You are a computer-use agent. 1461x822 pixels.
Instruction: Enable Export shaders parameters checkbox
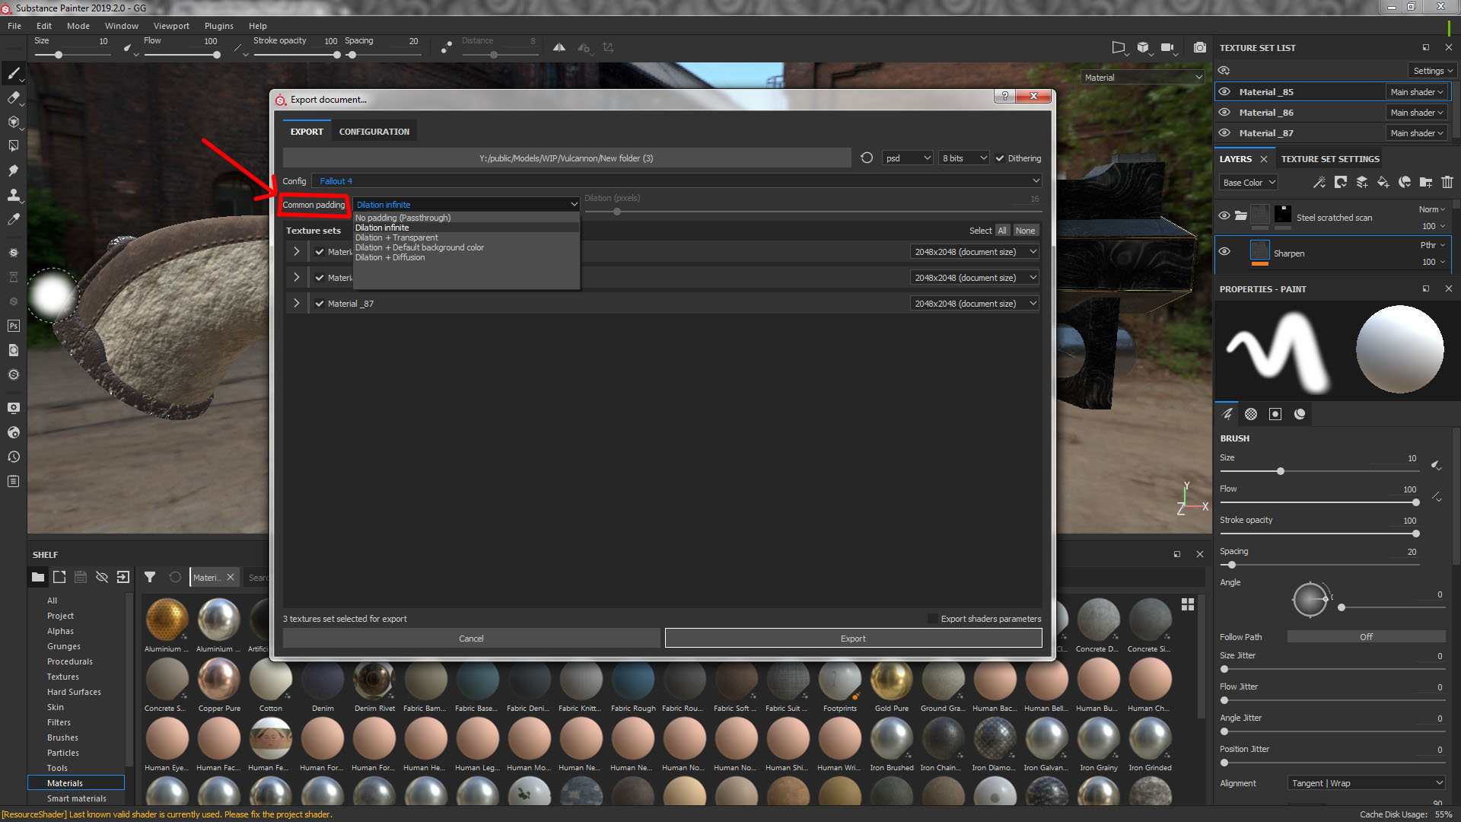(933, 619)
